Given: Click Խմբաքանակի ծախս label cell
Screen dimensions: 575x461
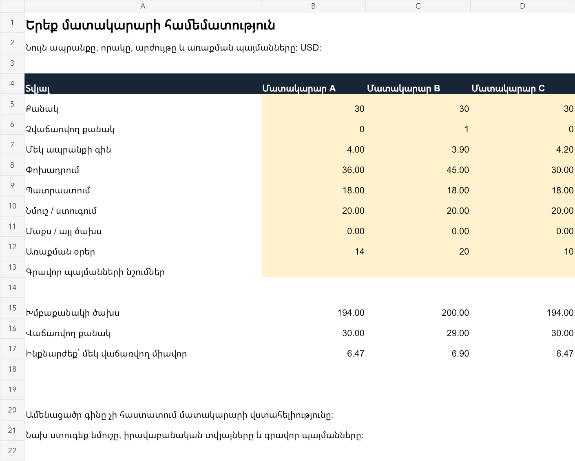Looking at the screenshot, I should [143, 308].
